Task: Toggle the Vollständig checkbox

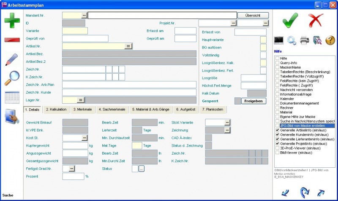Action: pyautogui.click(x=263, y=55)
